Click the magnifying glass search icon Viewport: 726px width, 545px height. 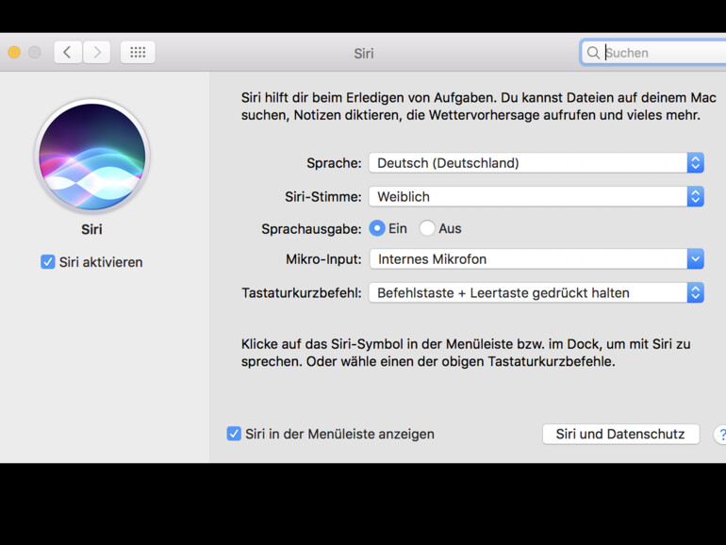coord(593,53)
